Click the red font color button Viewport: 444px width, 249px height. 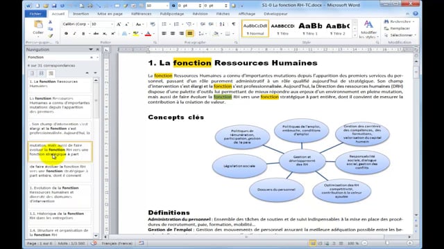click(x=148, y=34)
